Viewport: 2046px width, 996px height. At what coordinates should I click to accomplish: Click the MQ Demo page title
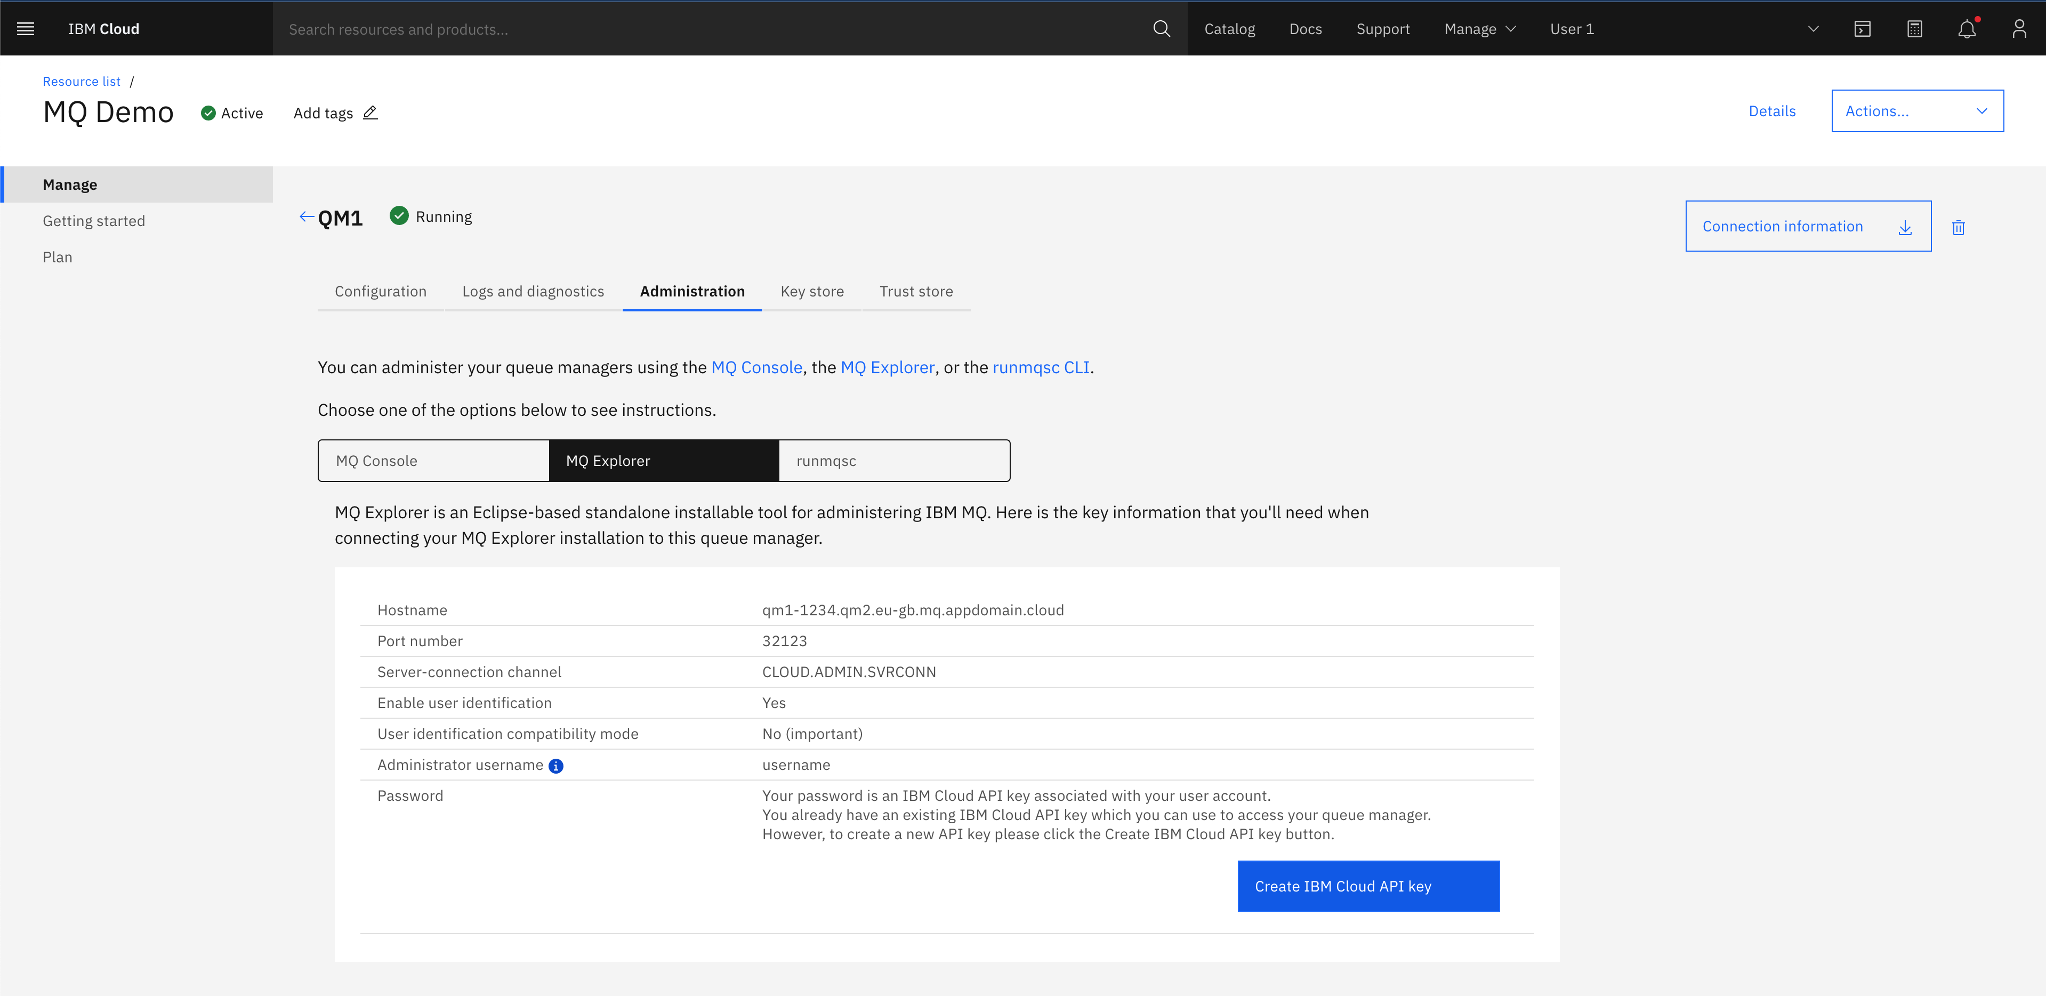tap(108, 112)
